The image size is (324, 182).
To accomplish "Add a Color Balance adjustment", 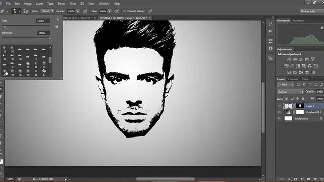I will [x=292, y=66].
